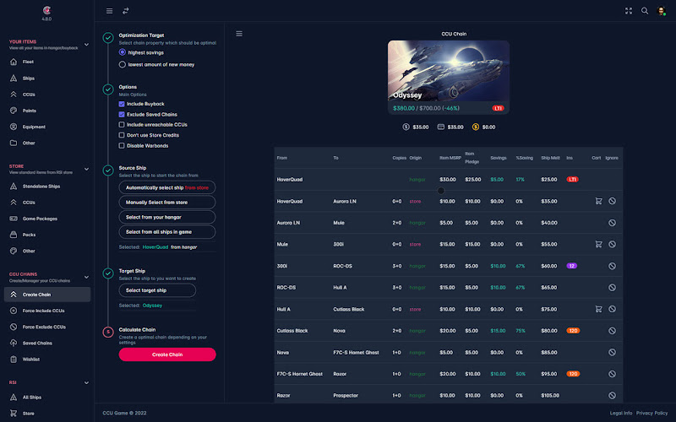Add HoverQuad to Aurora LN to cart

[598, 201]
